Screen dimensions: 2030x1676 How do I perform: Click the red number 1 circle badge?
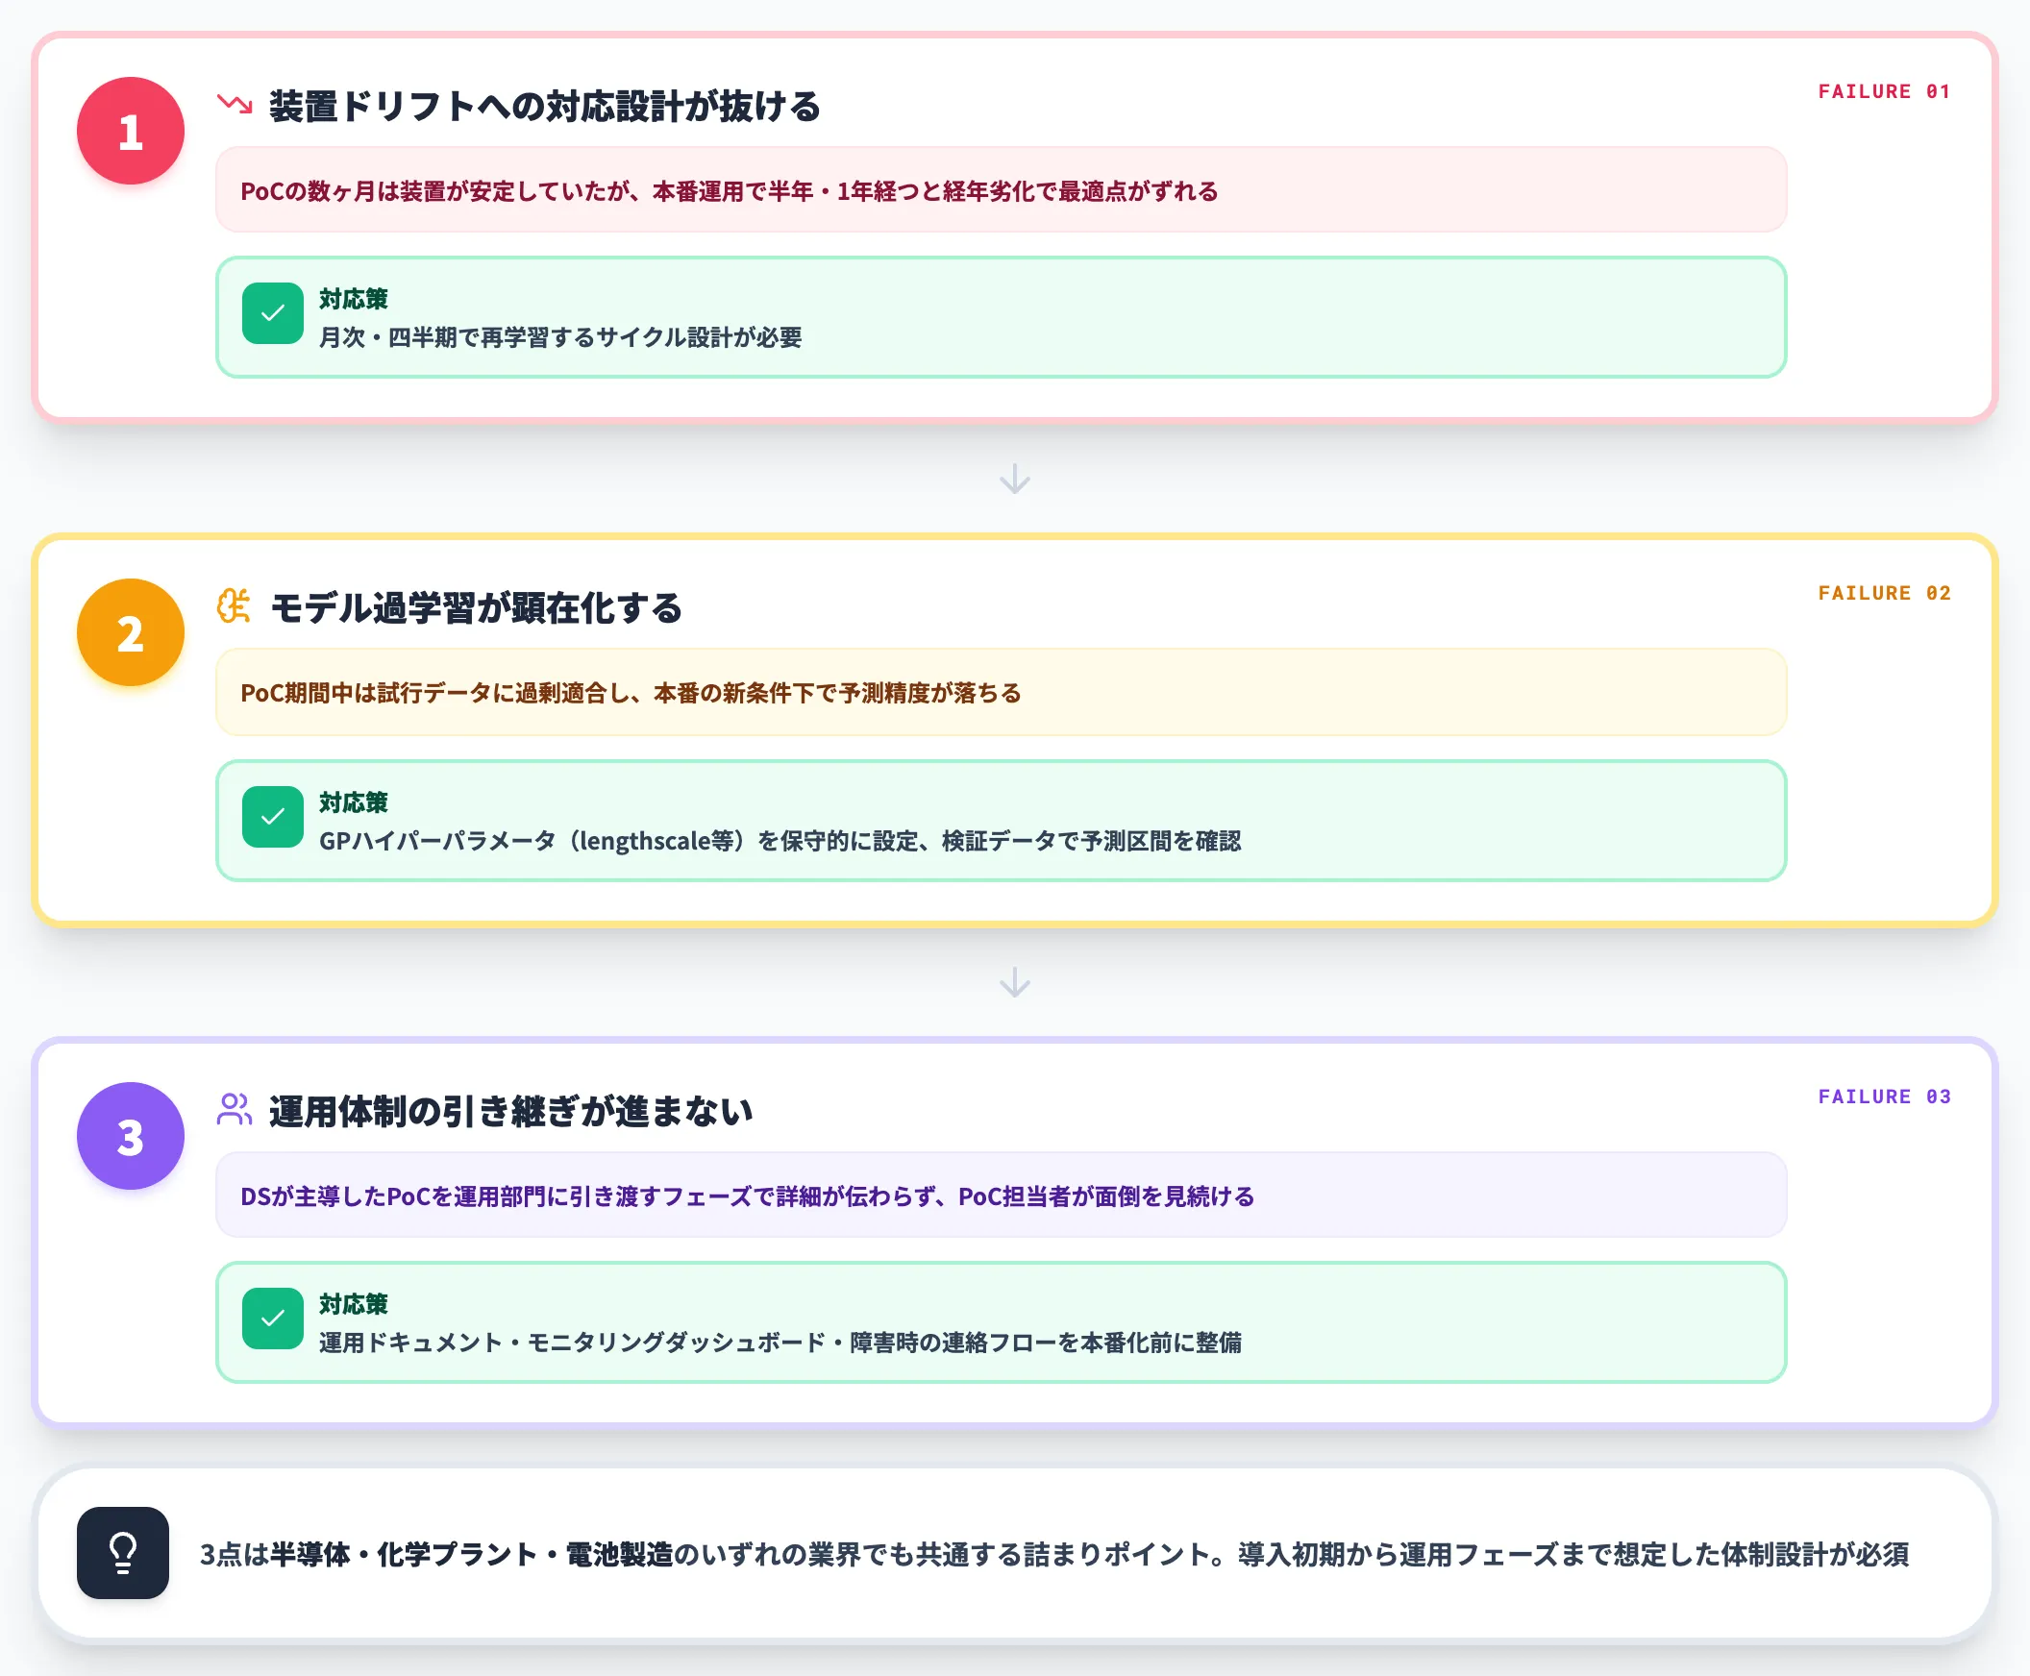click(131, 131)
